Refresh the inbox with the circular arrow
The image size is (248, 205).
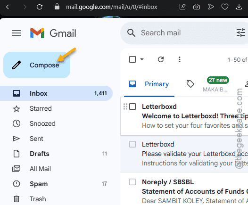tap(161, 59)
